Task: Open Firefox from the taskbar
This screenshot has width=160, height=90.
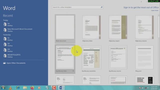Action: [x=32, y=88]
